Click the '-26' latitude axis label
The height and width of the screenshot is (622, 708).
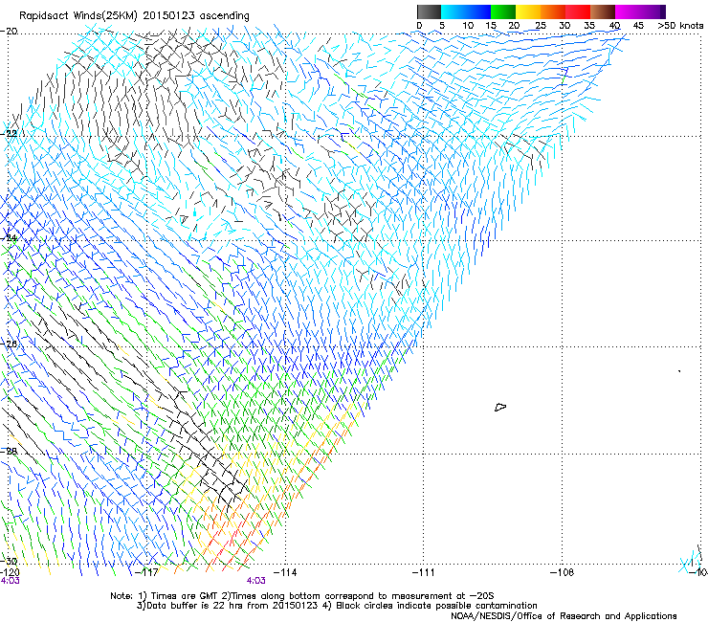tap(10, 344)
